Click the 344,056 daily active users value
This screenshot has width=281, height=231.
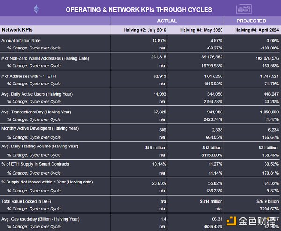215,94
